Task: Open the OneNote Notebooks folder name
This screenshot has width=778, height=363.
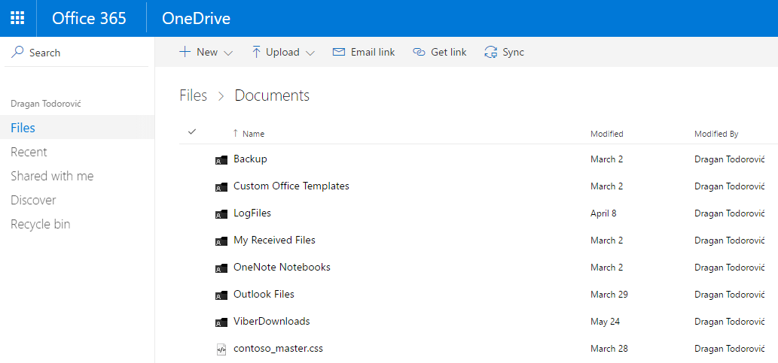Action: (x=282, y=267)
